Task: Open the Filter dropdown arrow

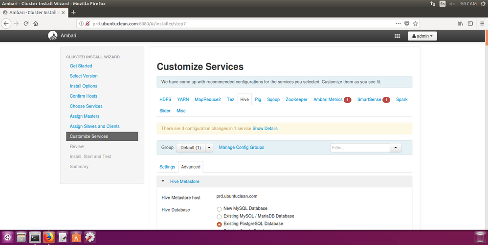Action: (x=395, y=148)
